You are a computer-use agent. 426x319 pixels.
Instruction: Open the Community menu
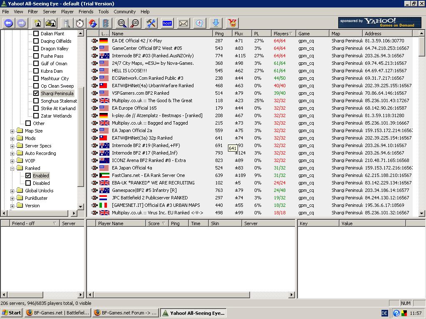pos(124,12)
